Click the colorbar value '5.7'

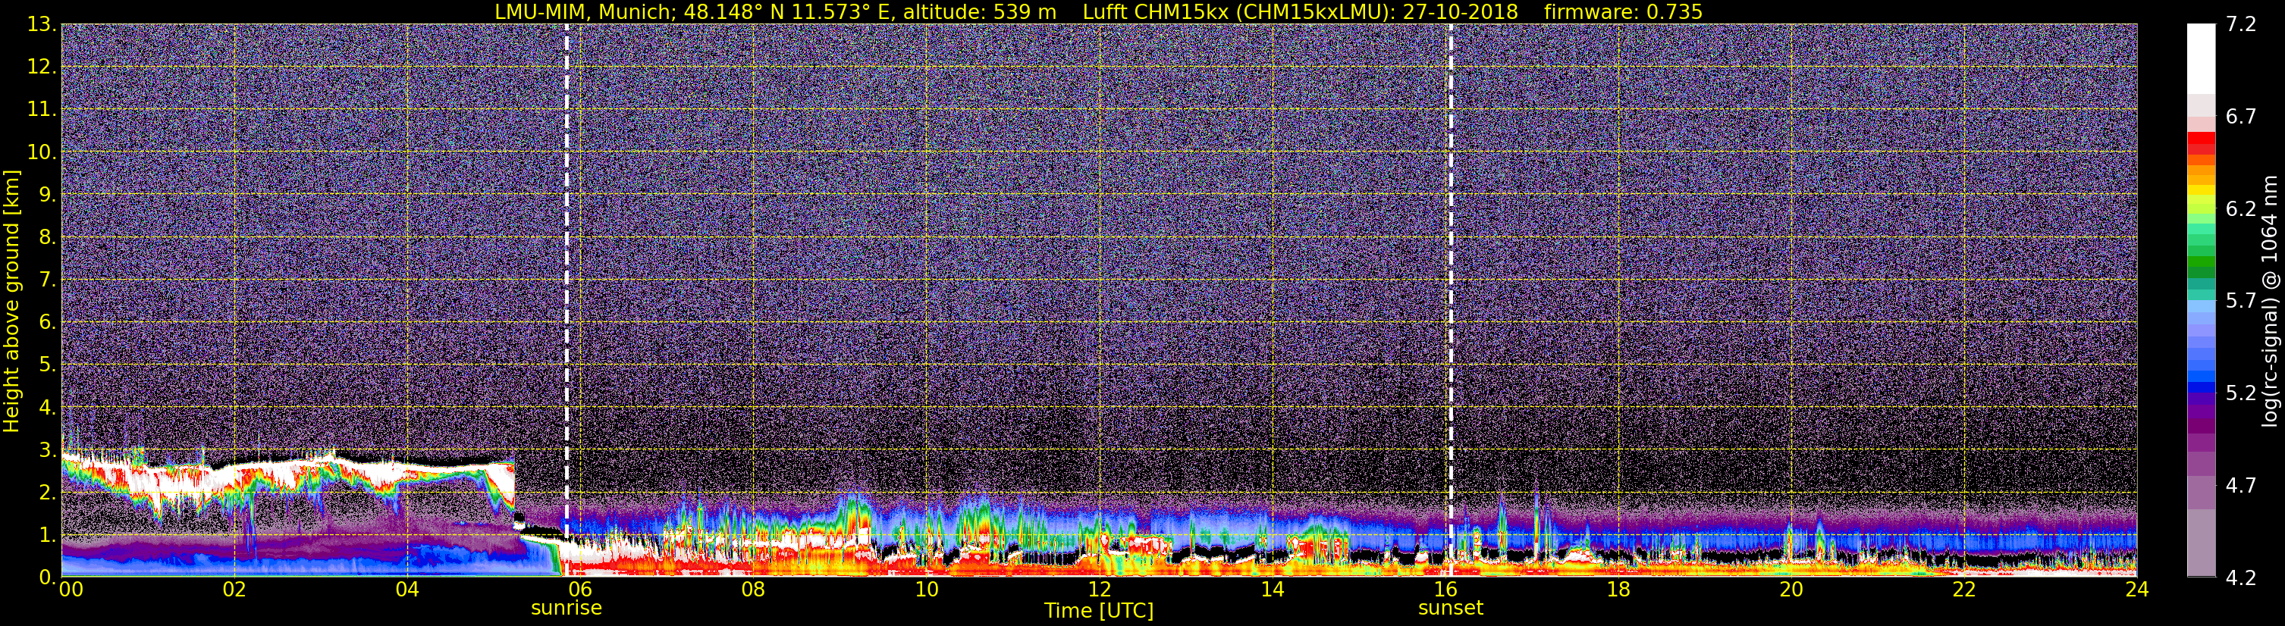coord(2241,301)
